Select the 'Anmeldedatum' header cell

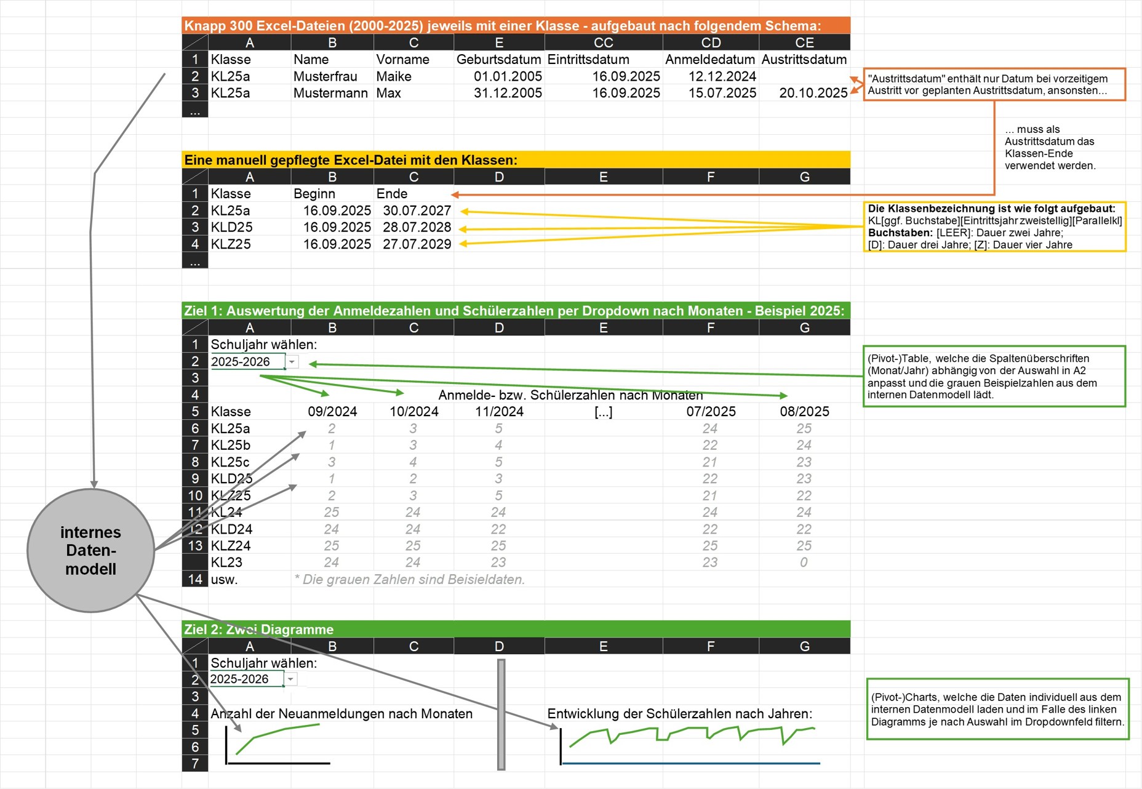[x=711, y=60]
